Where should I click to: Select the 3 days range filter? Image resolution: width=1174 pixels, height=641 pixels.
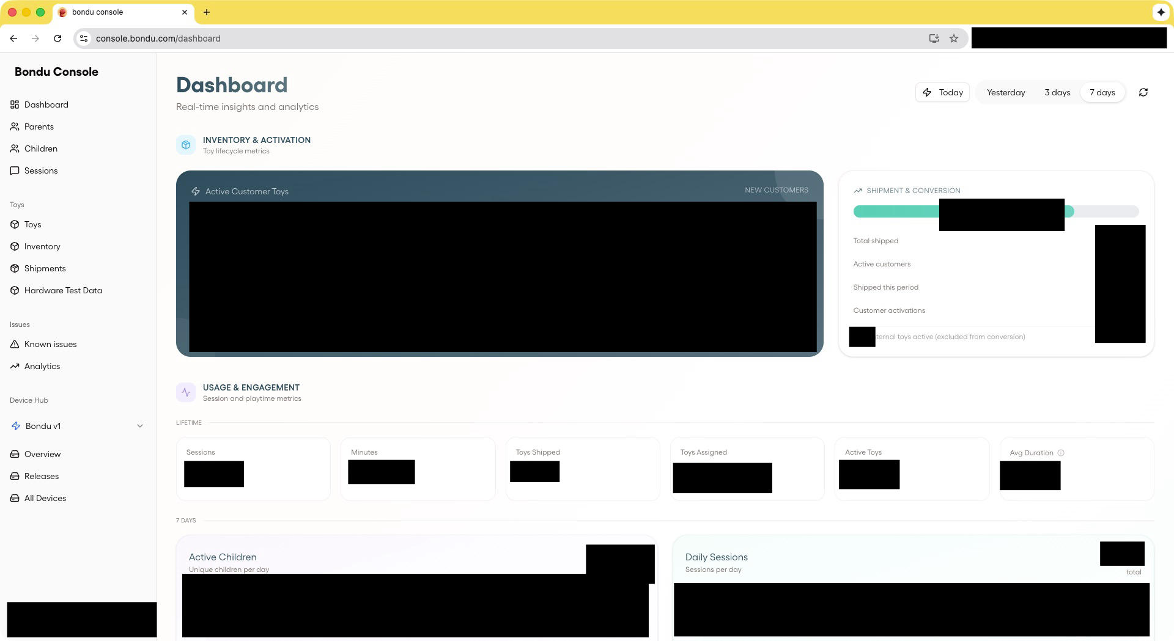pyautogui.click(x=1057, y=92)
